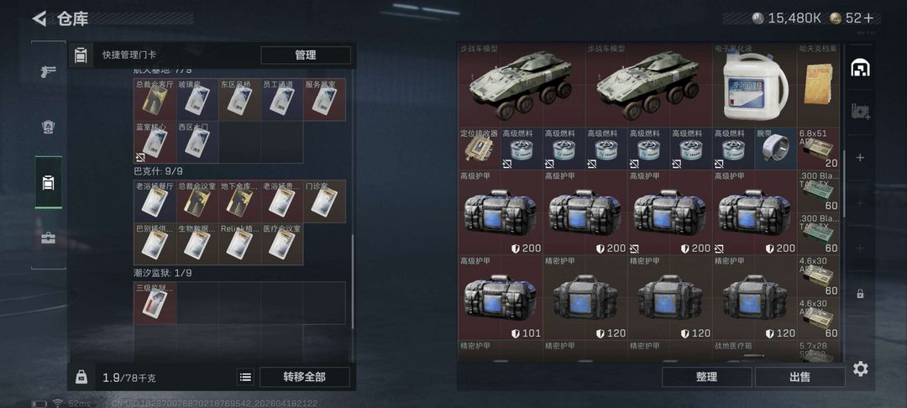The height and width of the screenshot is (408, 907).
Task: Click the 出售 button
Action: point(800,377)
